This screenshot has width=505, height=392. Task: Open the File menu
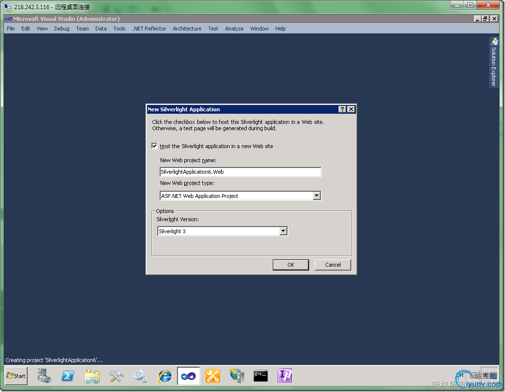[11, 29]
